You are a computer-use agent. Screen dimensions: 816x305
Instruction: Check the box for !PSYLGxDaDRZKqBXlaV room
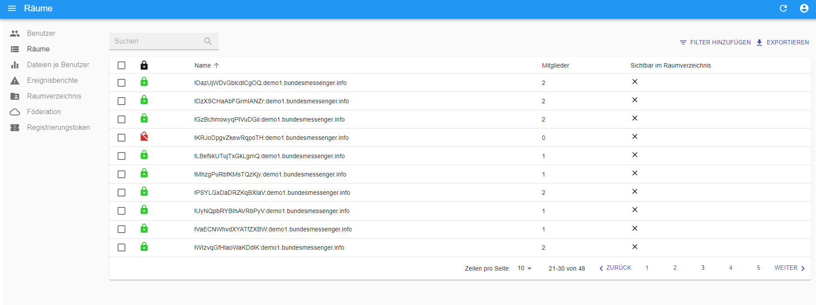point(121,193)
